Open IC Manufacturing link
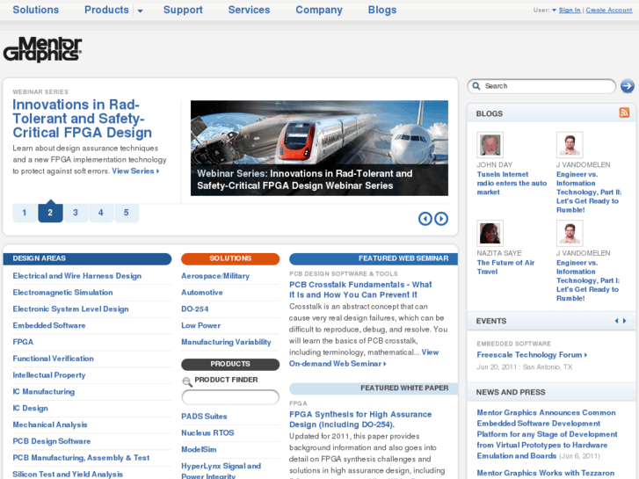This screenshot has height=479, width=639. click(x=44, y=391)
